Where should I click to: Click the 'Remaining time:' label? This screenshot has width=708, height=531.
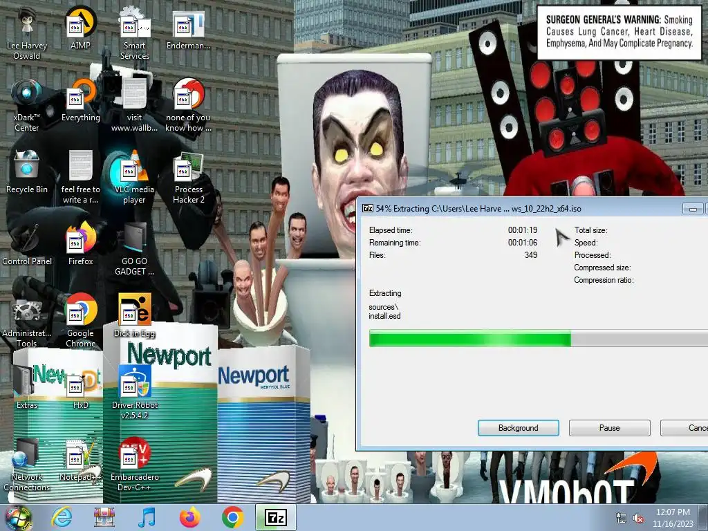click(x=395, y=243)
